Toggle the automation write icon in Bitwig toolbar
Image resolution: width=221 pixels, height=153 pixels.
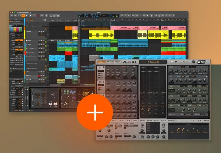click(34, 16)
